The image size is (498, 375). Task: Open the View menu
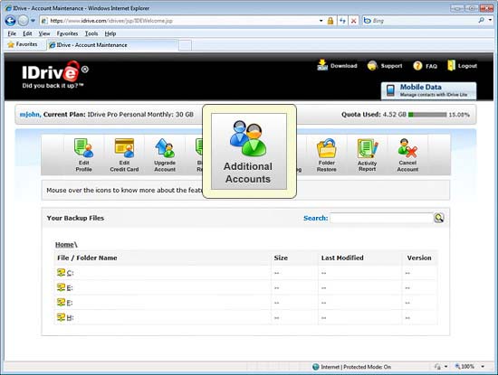click(44, 33)
